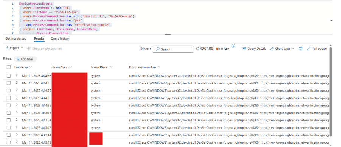Select the Results tab
The width and height of the screenshot is (341, 147).
(x=39, y=38)
